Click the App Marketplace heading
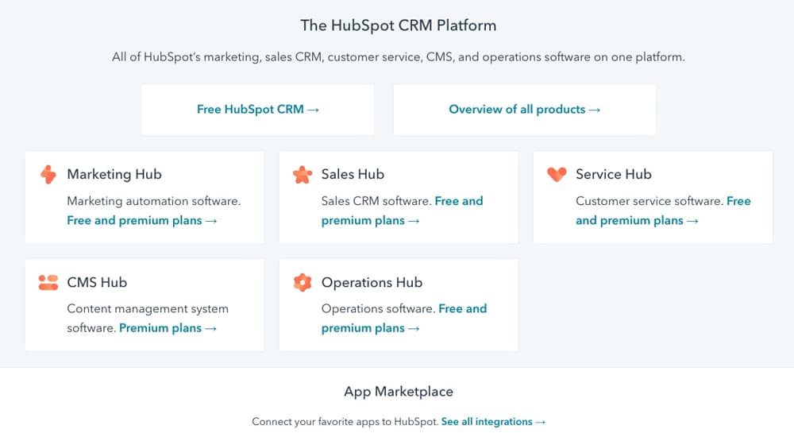 pos(399,391)
